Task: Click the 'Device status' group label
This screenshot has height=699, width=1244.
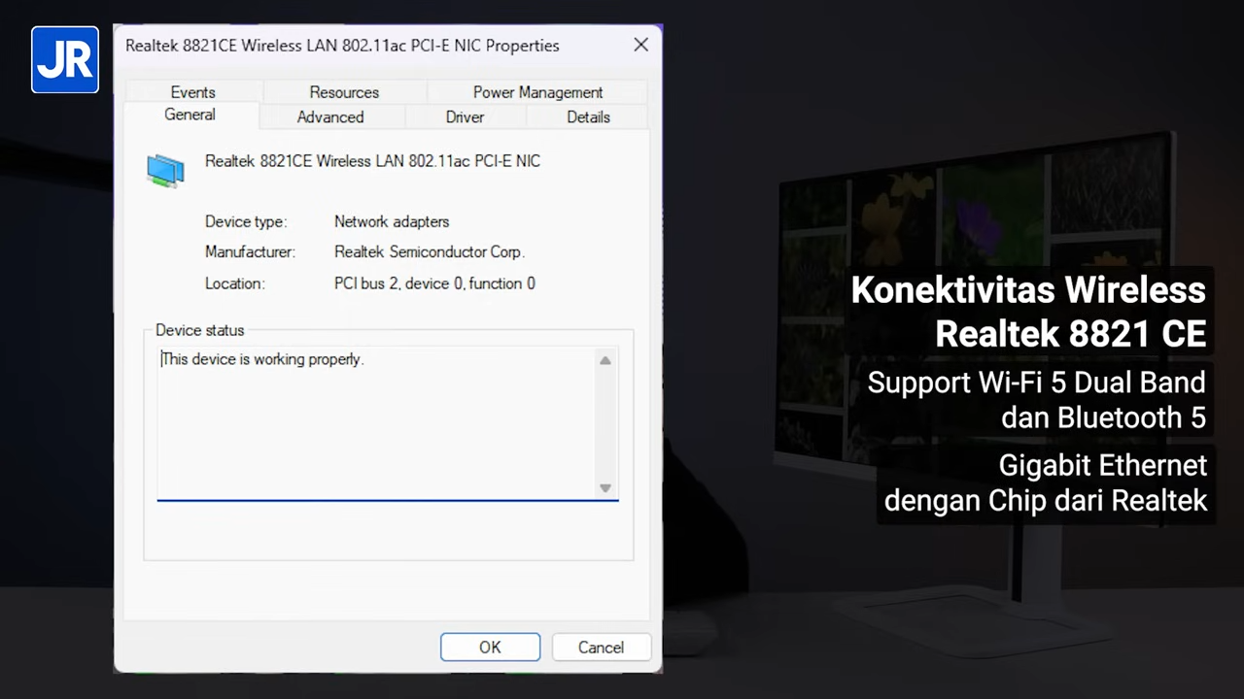Action: (199, 330)
